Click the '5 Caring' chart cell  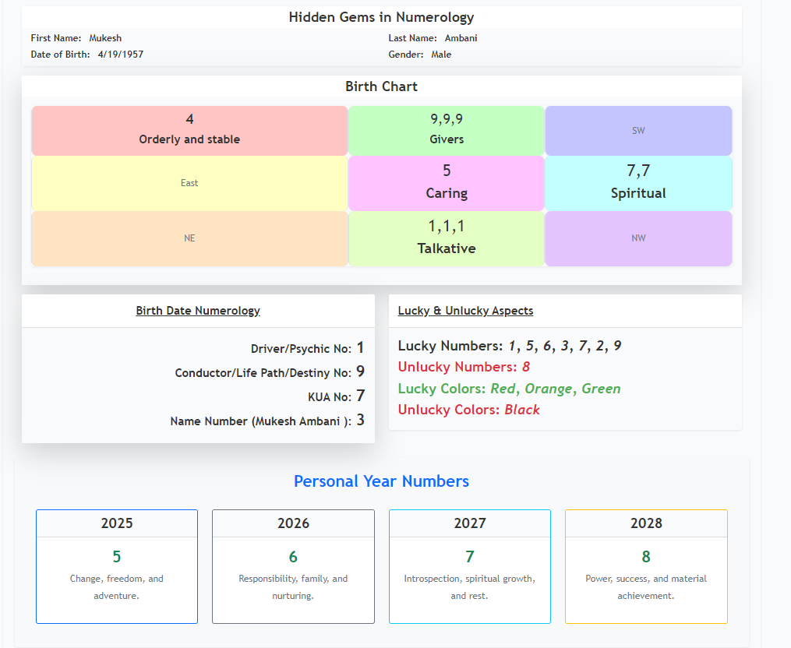(x=447, y=183)
